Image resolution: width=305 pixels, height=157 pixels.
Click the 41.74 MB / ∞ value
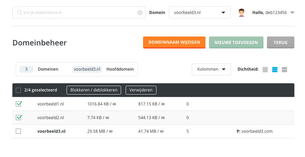pyautogui.click(x=151, y=131)
